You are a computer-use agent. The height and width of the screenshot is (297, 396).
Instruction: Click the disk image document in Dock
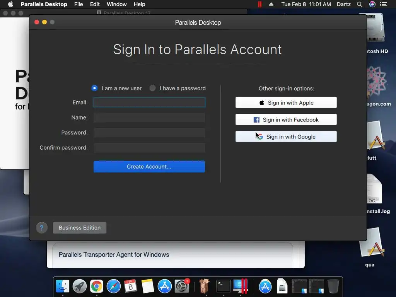pyautogui.click(x=282, y=287)
